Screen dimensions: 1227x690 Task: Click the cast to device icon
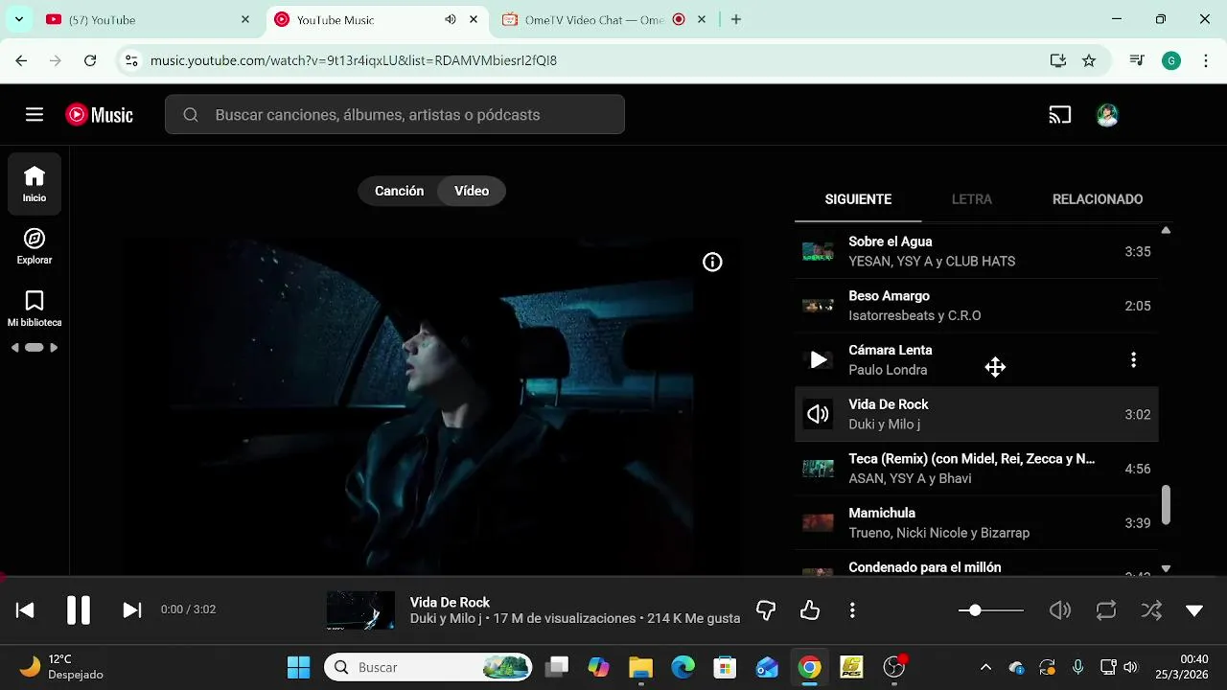tap(1059, 115)
